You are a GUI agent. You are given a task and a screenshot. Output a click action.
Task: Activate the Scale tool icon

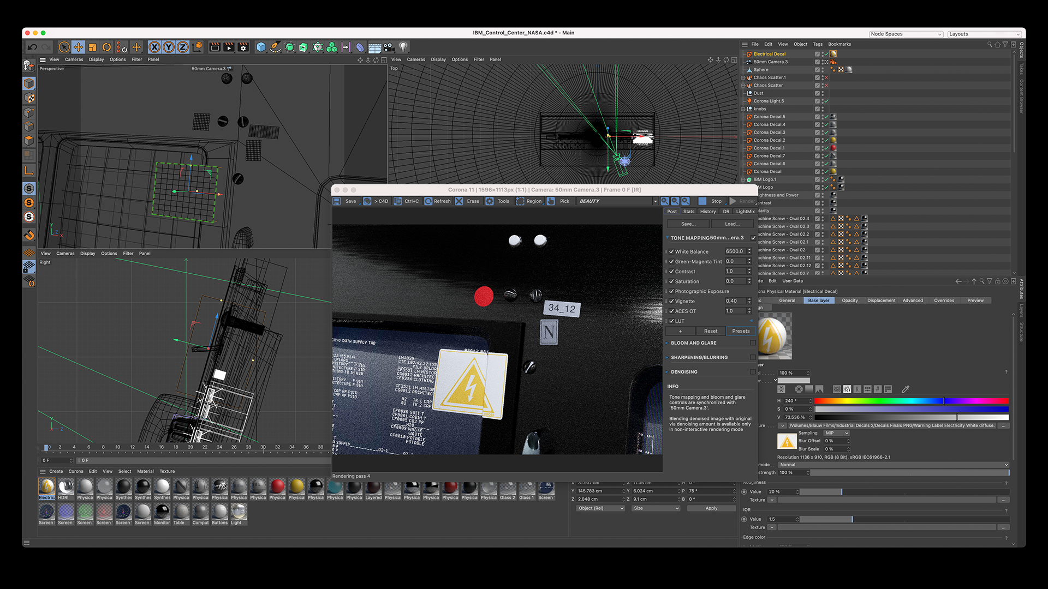click(93, 47)
